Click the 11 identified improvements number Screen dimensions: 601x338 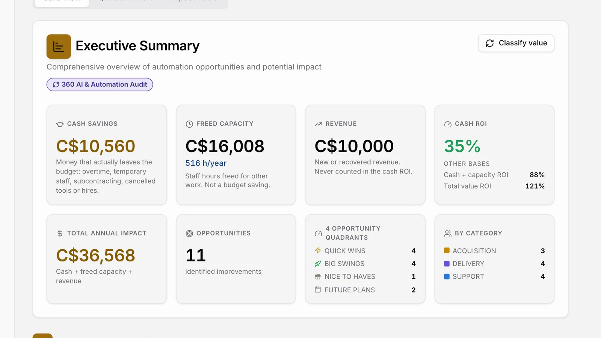coord(196,256)
